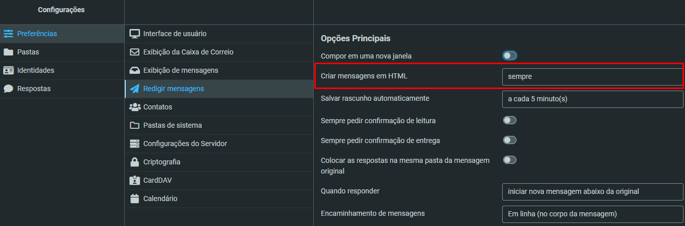Click the Interface de usuário monitor icon
This screenshot has height=226, width=685.
tap(134, 34)
